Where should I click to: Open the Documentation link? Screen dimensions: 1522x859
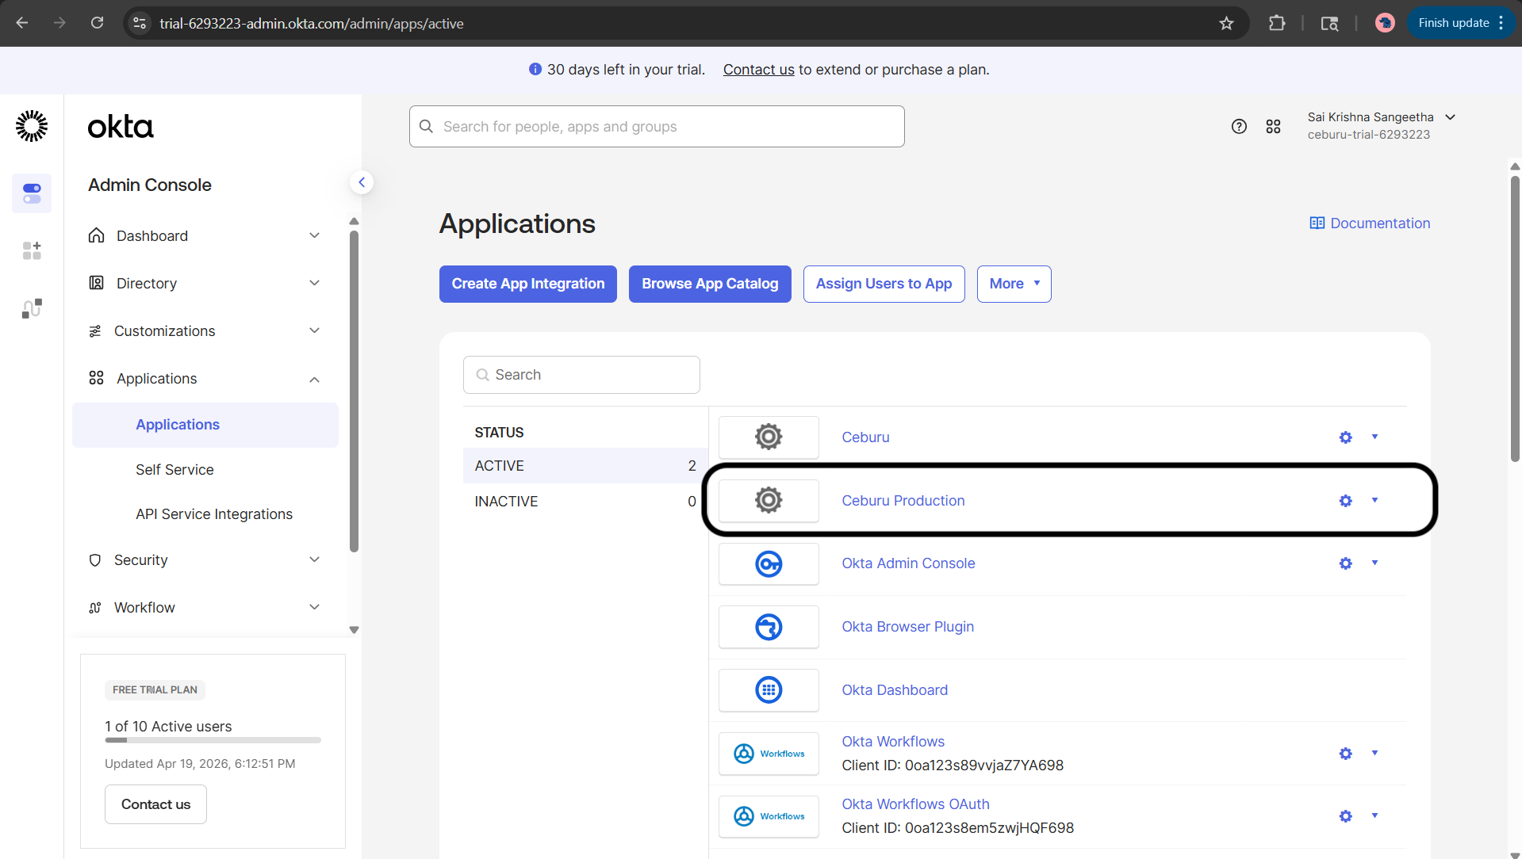(1370, 223)
